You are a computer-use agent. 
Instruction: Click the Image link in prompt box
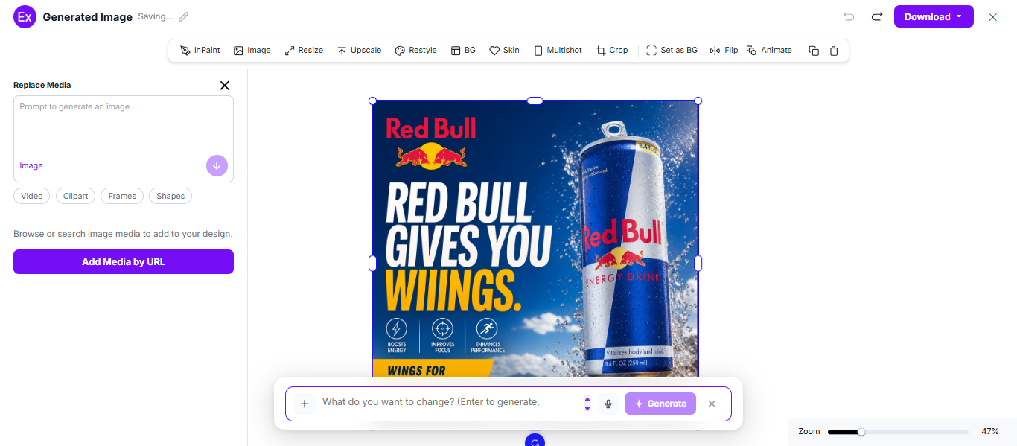click(x=31, y=165)
